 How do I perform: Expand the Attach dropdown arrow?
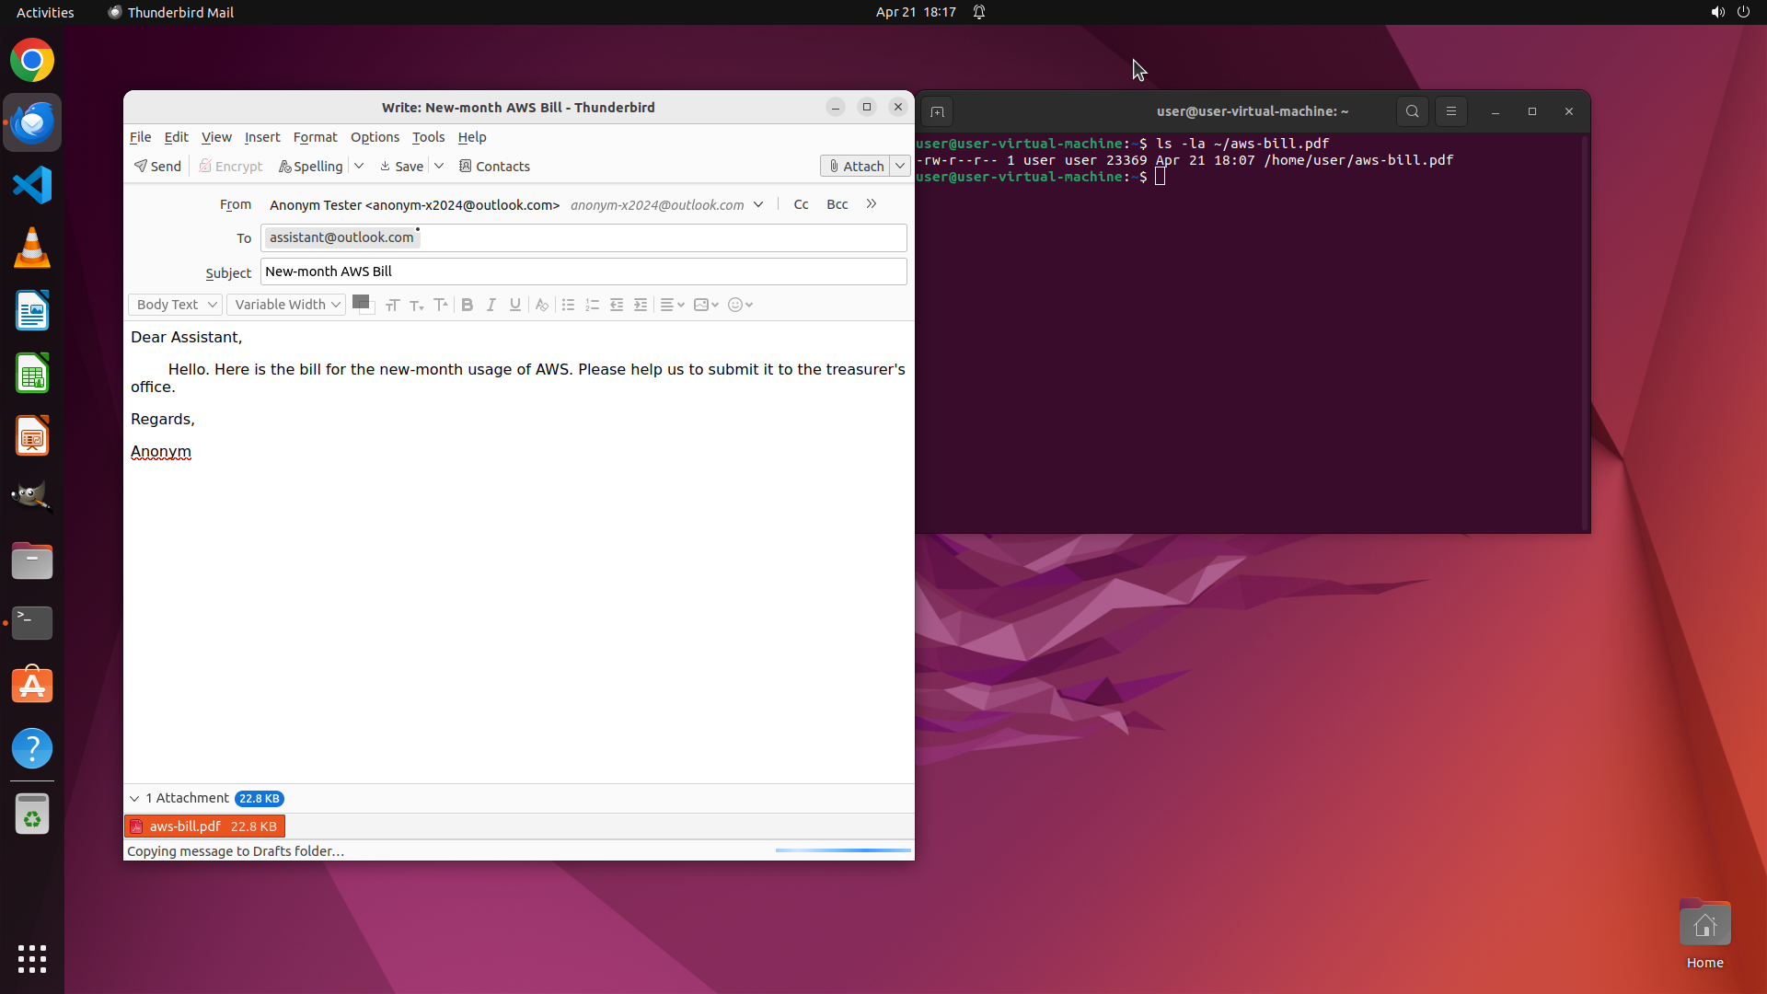(x=900, y=167)
